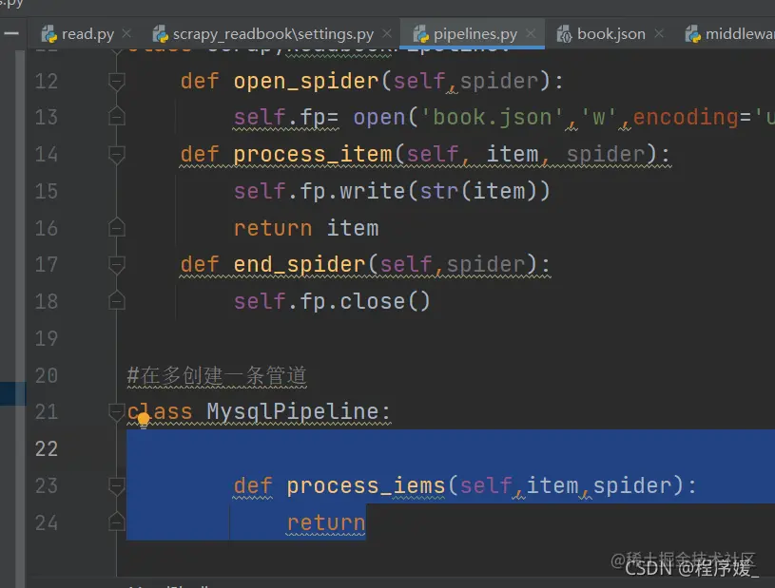Click the return keyword on line 24
This screenshot has height=588, width=775.
(x=326, y=523)
